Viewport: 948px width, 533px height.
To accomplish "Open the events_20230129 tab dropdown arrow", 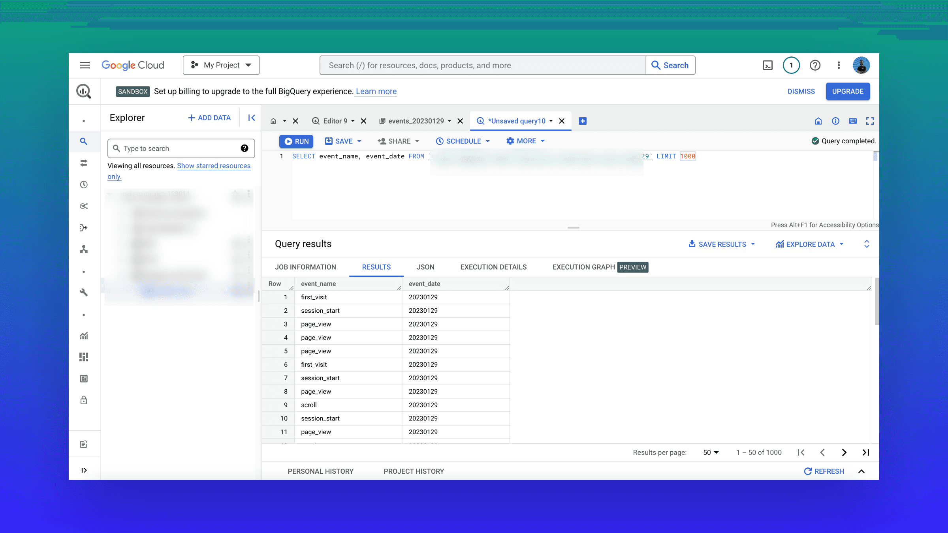I will (450, 121).
